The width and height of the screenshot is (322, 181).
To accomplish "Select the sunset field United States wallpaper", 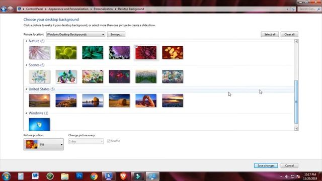I will (x=39, y=101).
